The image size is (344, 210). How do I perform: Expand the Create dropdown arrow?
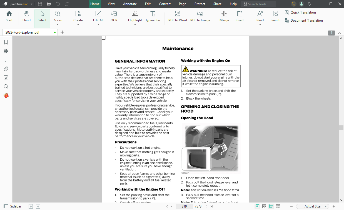point(78,25)
